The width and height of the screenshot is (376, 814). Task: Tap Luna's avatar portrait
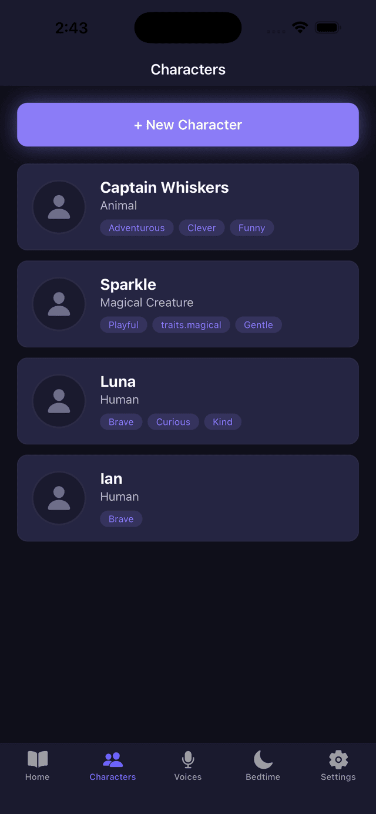click(x=59, y=401)
